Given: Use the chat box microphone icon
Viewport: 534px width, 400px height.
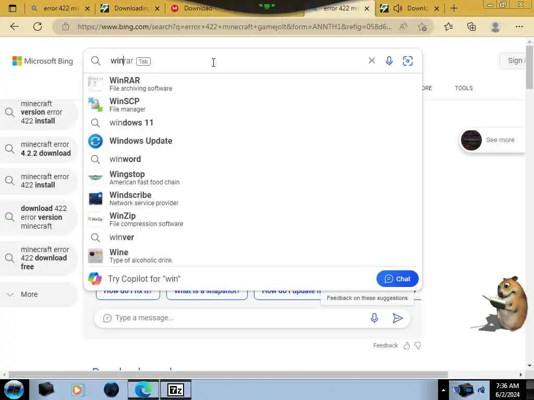Looking at the screenshot, I should [374, 318].
